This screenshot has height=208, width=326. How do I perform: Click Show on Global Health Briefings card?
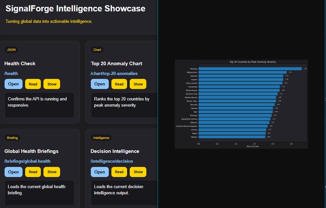click(x=52, y=172)
